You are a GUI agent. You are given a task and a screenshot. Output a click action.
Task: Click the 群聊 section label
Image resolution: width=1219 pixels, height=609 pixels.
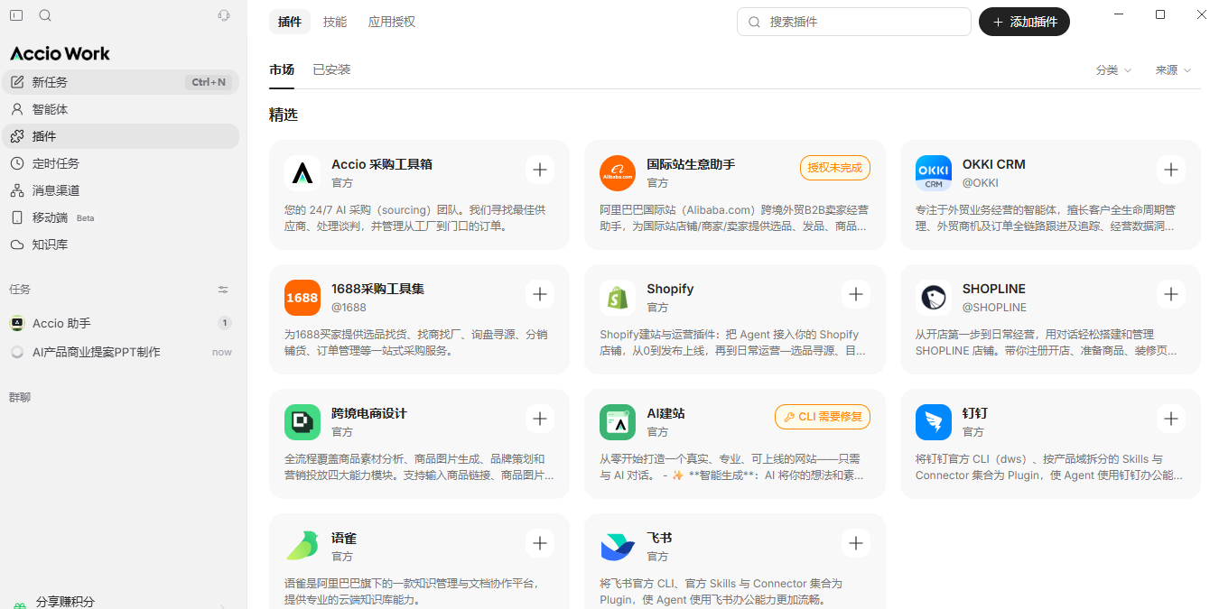(20, 397)
